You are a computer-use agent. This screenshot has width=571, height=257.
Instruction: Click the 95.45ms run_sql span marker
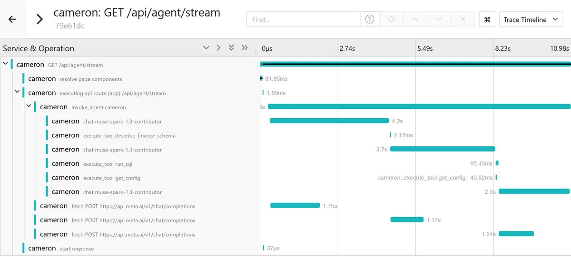point(497,163)
